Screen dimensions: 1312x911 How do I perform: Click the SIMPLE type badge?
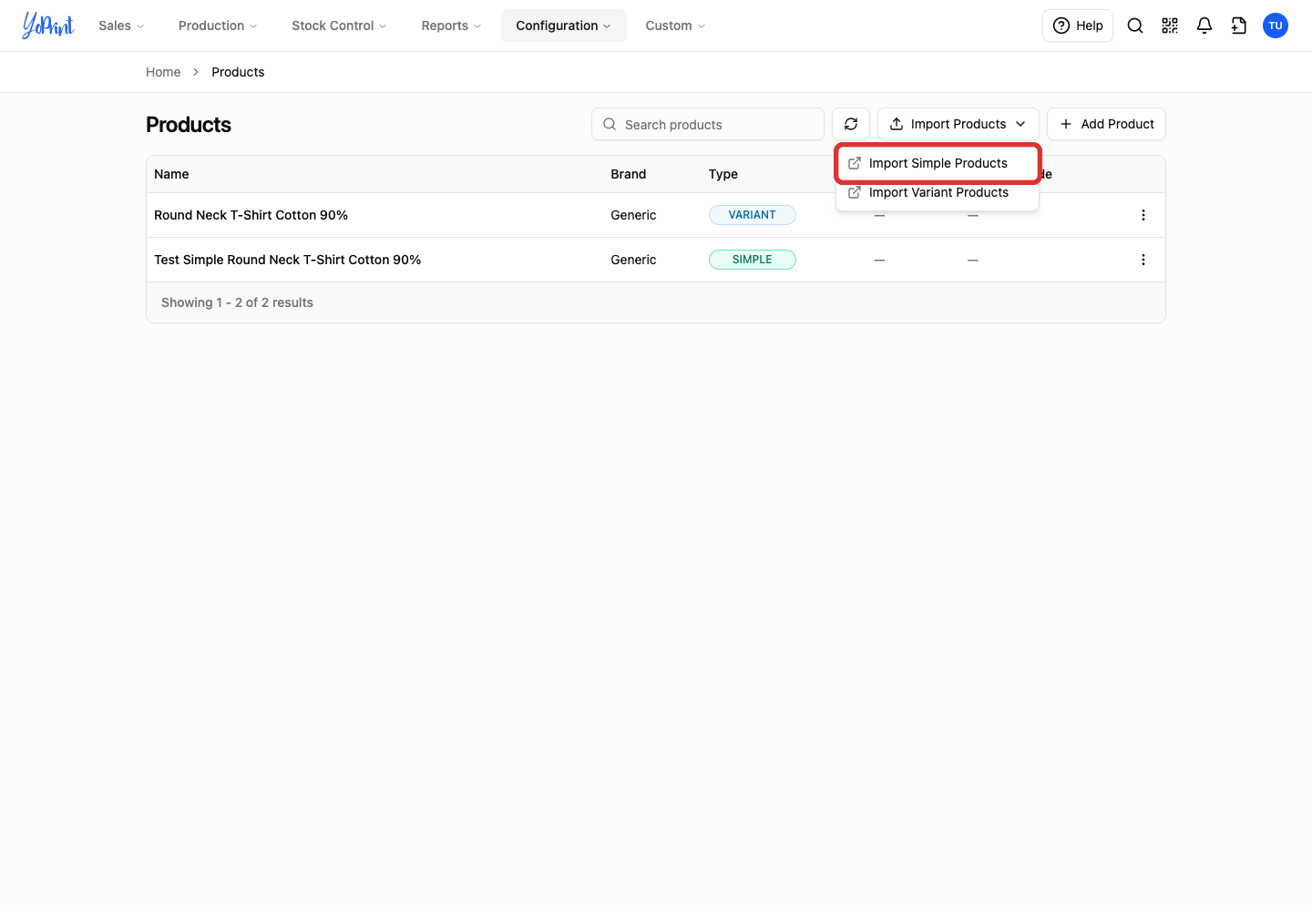753,260
